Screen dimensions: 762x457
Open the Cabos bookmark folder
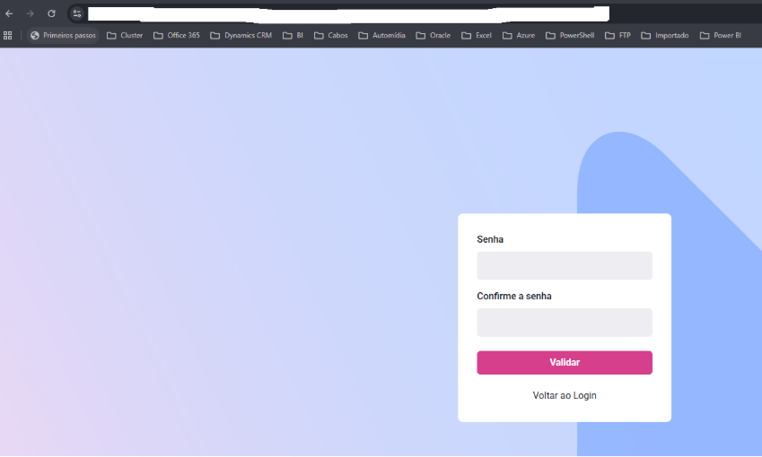coord(330,36)
